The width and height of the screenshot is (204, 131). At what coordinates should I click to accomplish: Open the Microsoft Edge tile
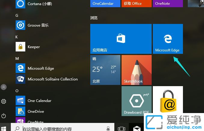point(168,39)
